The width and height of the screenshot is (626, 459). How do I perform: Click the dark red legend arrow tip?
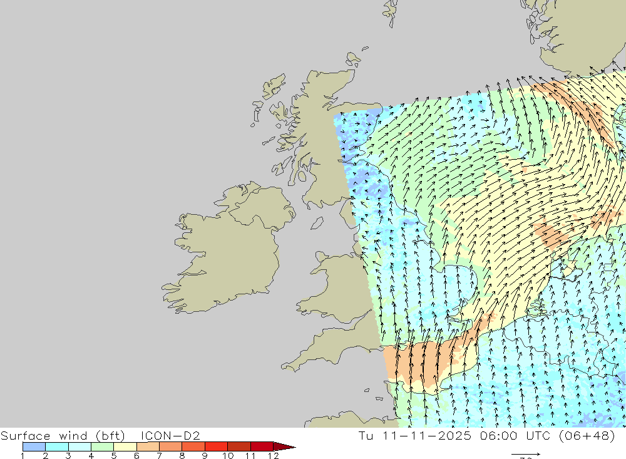(284, 446)
